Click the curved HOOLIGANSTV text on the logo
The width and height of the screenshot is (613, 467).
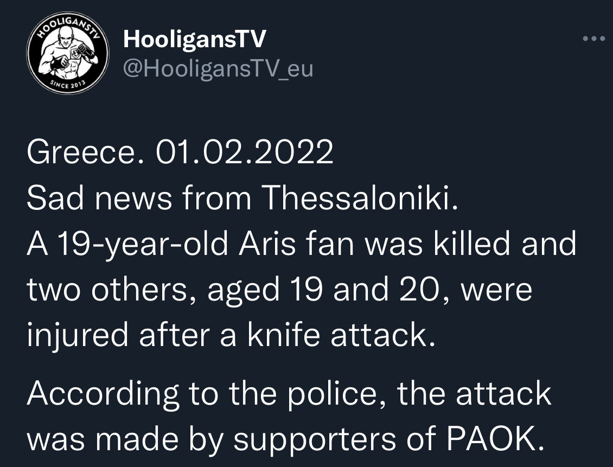click(68, 25)
